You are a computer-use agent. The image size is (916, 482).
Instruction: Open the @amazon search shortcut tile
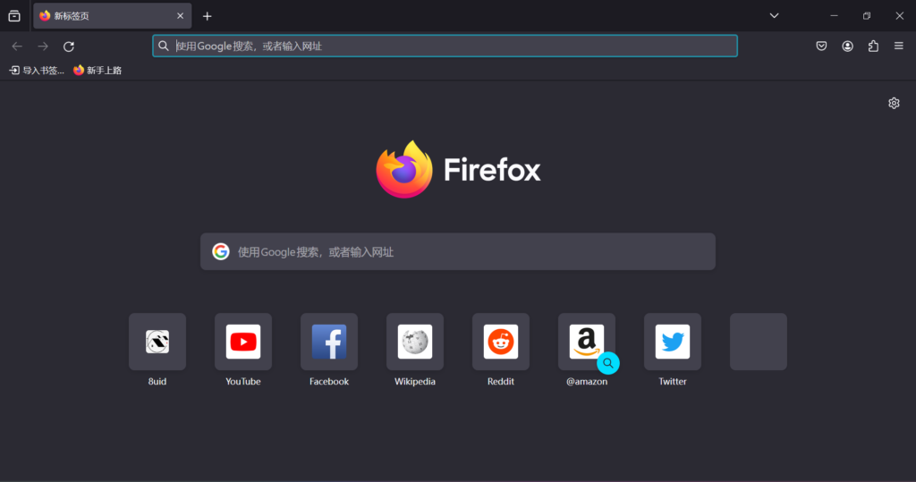point(587,342)
